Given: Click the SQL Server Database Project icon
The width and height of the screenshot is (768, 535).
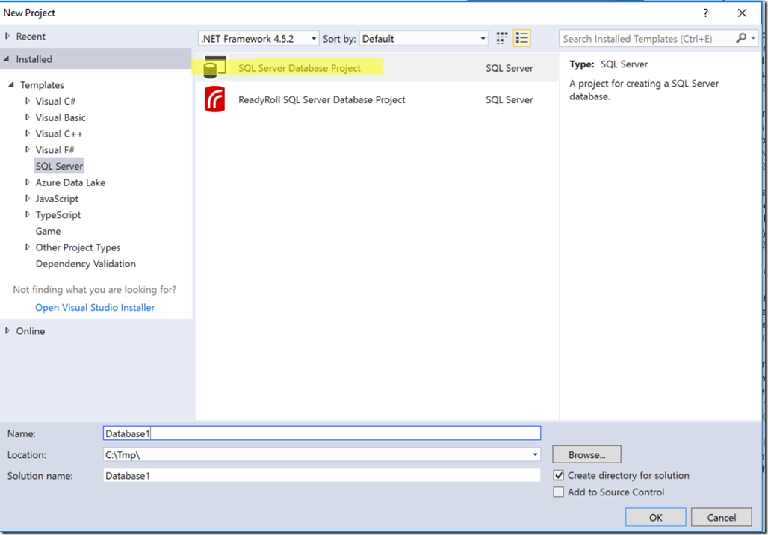Looking at the screenshot, I should coord(215,67).
